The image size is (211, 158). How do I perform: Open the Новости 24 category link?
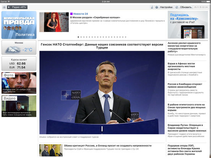click(x=81, y=14)
